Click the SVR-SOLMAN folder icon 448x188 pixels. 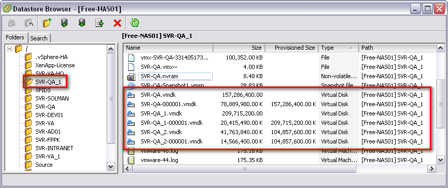[x=29, y=98]
